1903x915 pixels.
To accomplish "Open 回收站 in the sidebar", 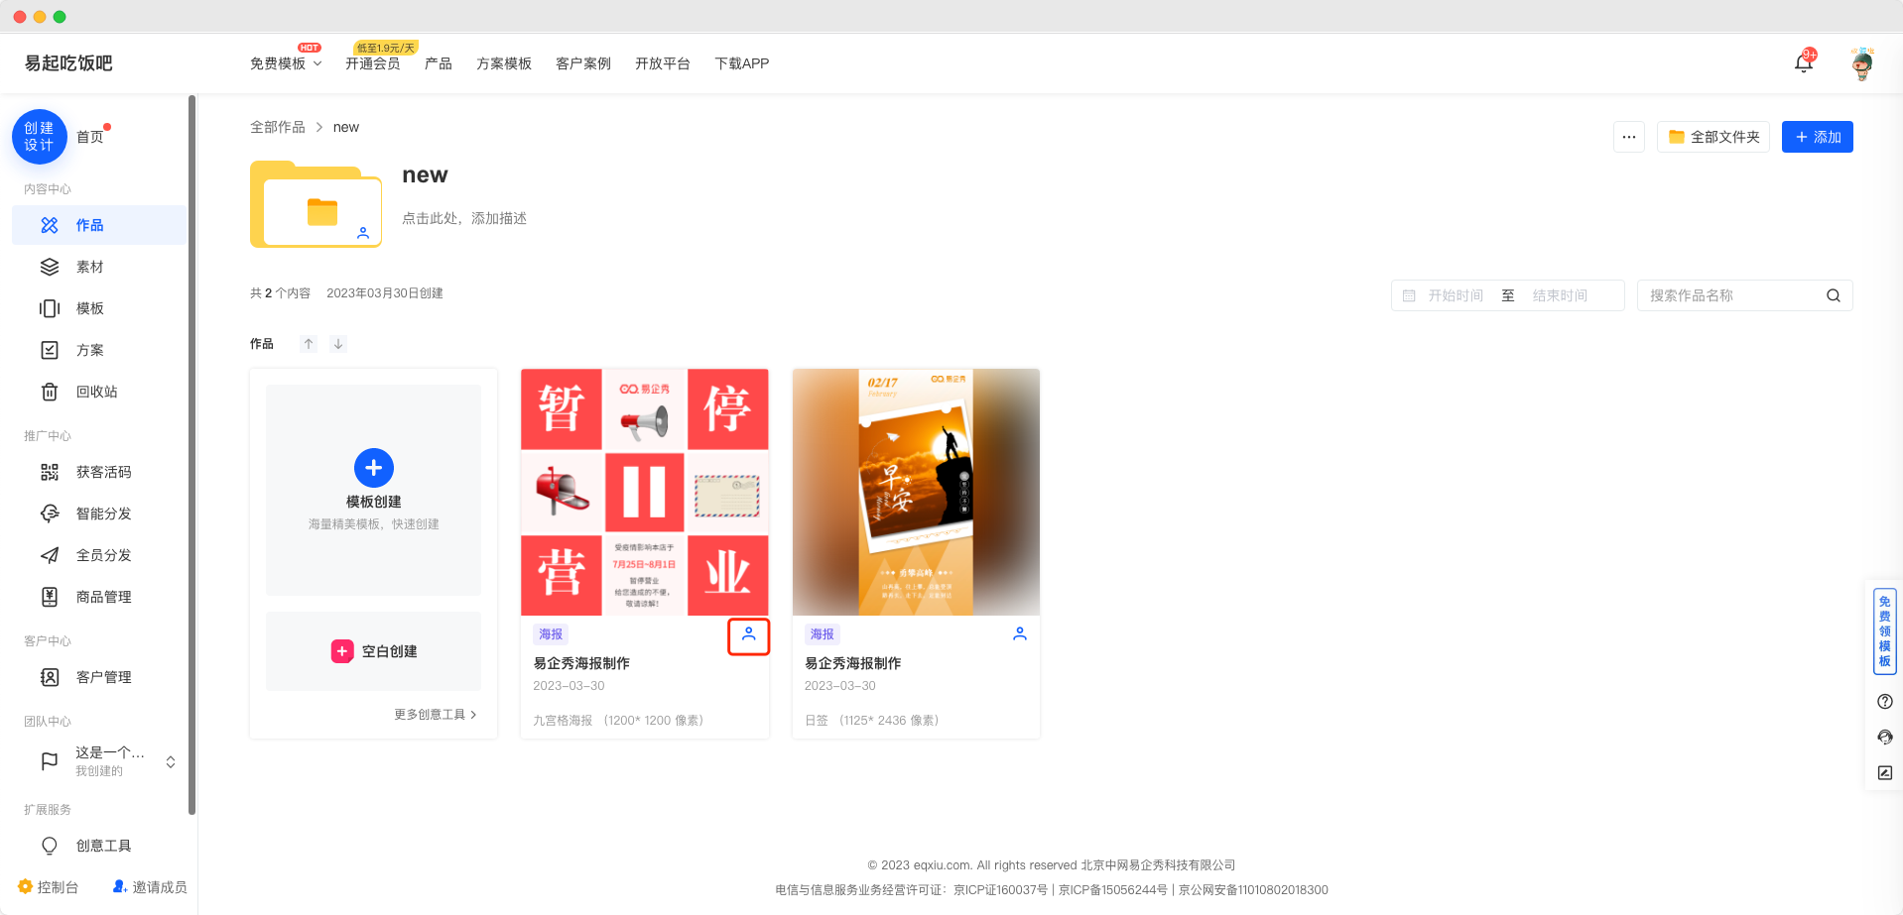I will click(x=96, y=392).
